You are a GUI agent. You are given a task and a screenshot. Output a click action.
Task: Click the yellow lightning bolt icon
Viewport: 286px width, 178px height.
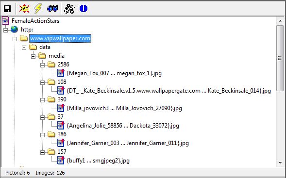(38, 9)
